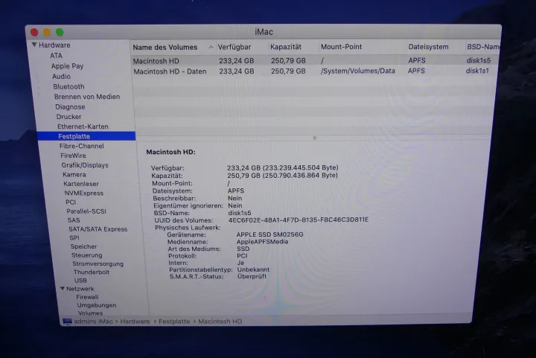Sort by Mount-Point column header
Screen dimensions: 536x358
[x=341, y=46]
